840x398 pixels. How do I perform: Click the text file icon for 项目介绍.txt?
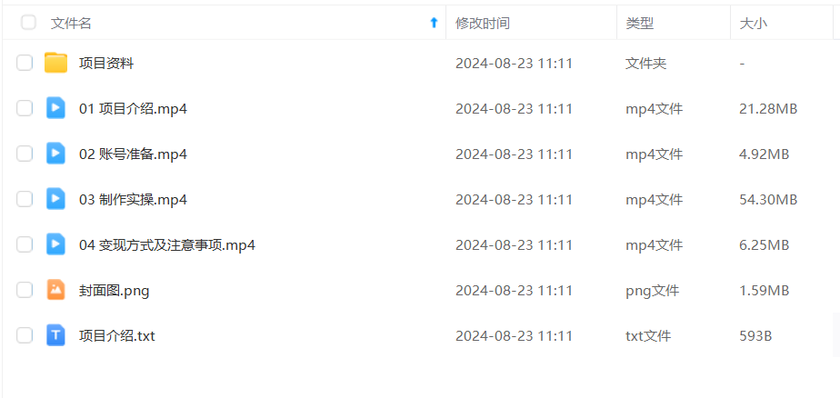point(55,336)
